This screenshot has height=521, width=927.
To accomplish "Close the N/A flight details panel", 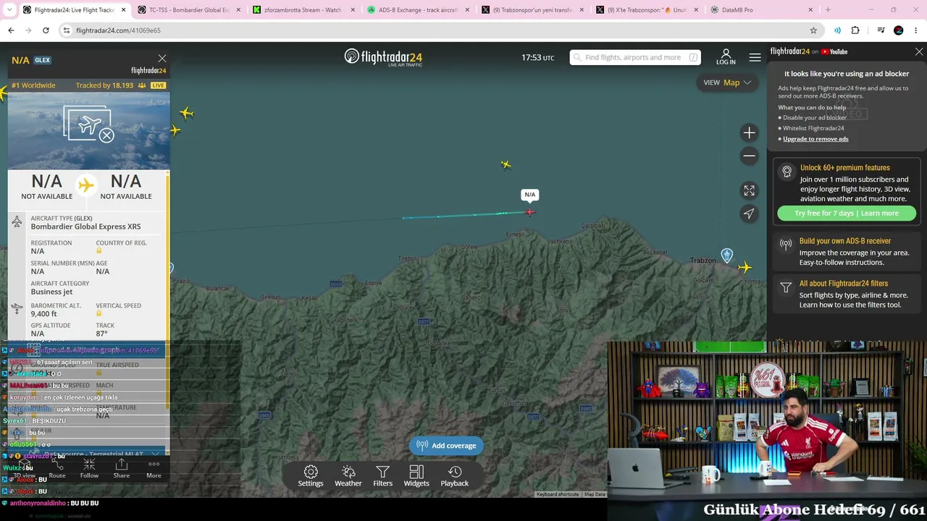I will coord(162,59).
